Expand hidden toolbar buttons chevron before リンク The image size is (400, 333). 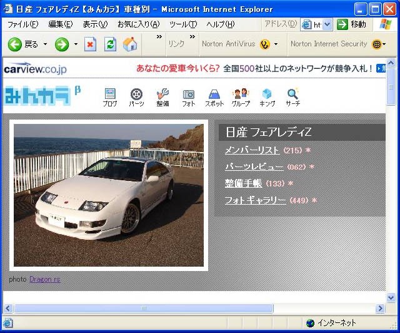click(159, 37)
